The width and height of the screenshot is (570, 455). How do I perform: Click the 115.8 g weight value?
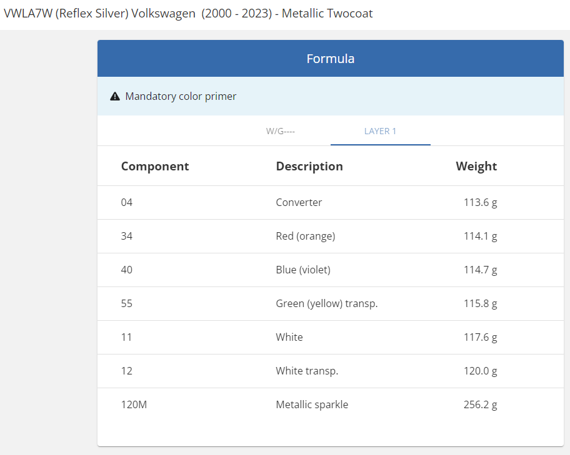480,303
